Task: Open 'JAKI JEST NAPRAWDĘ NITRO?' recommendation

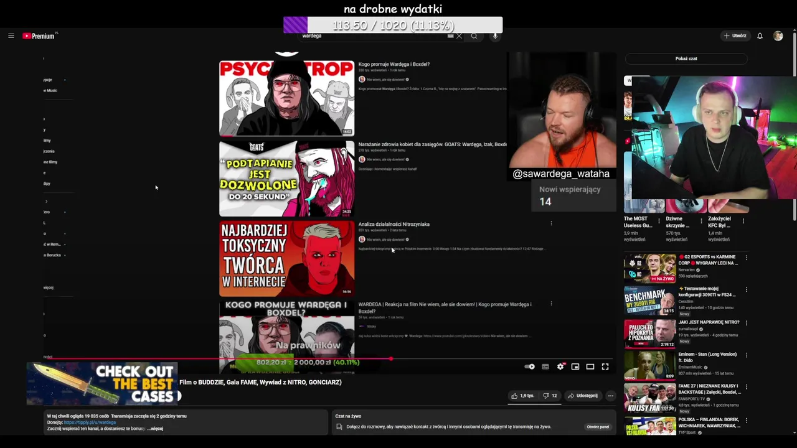Action: click(709, 322)
